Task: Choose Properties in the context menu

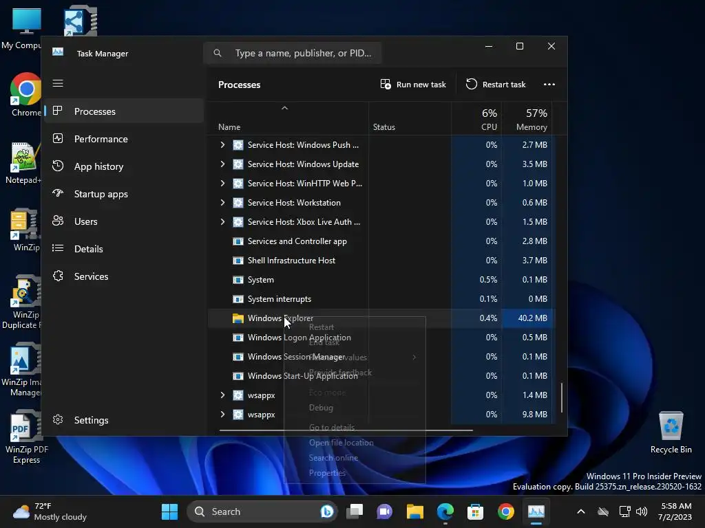Action: pyautogui.click(x=355, y=473)
